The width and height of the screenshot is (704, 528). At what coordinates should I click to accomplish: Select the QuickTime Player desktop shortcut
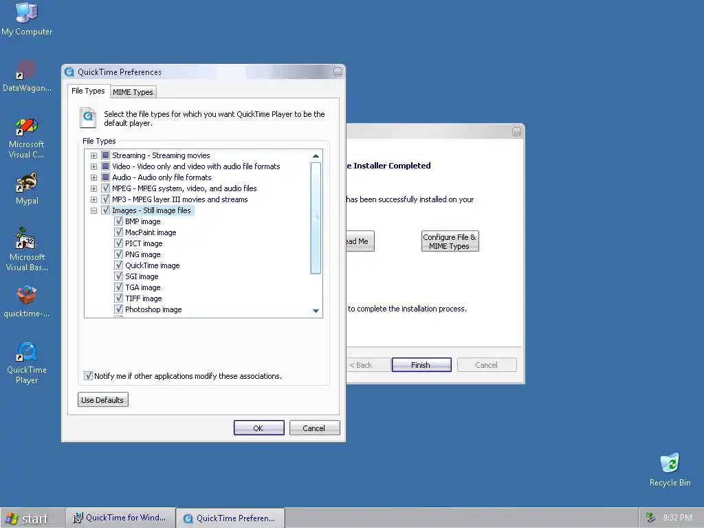coord(27,363)
